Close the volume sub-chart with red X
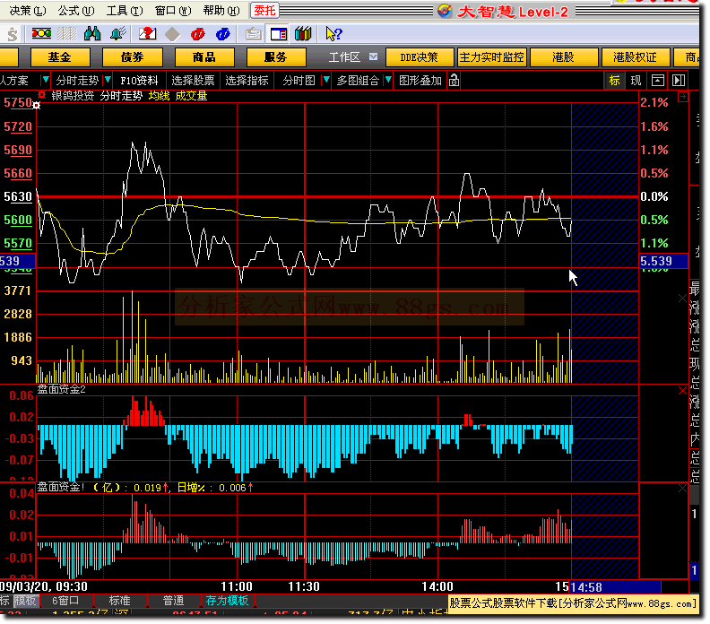Viewport: 710px width, 624px height. [x=682, y=298]
